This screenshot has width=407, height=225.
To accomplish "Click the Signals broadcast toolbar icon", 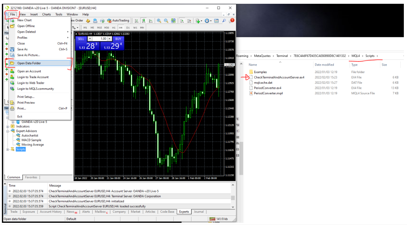I will pos(102,21).
